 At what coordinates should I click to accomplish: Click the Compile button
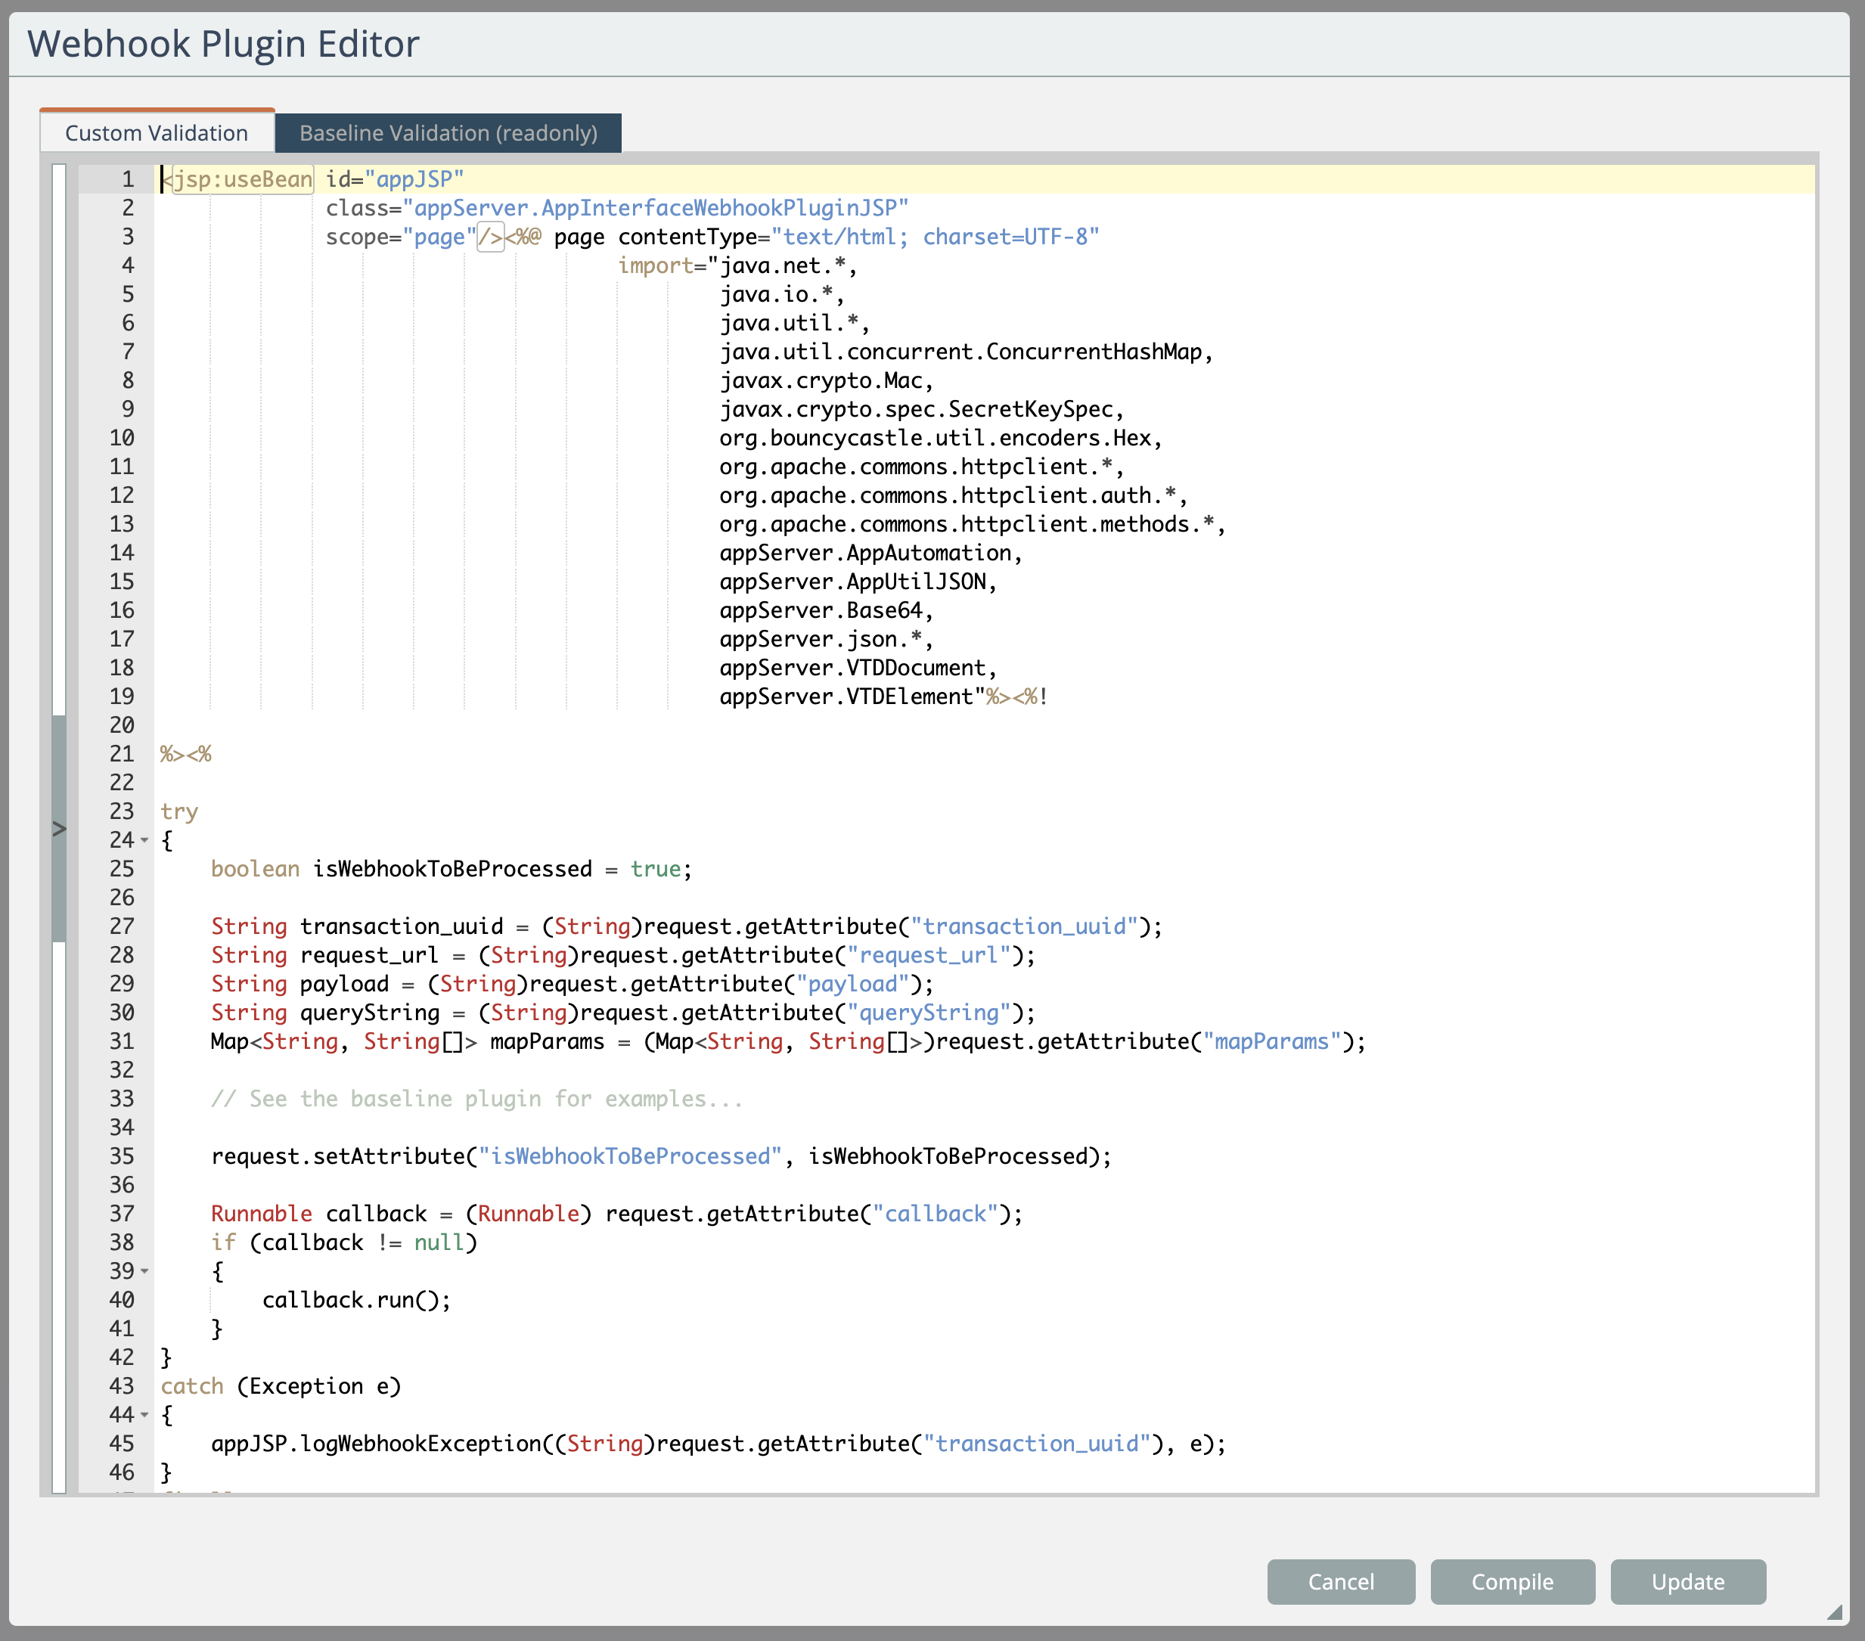coord(1512,1581)
